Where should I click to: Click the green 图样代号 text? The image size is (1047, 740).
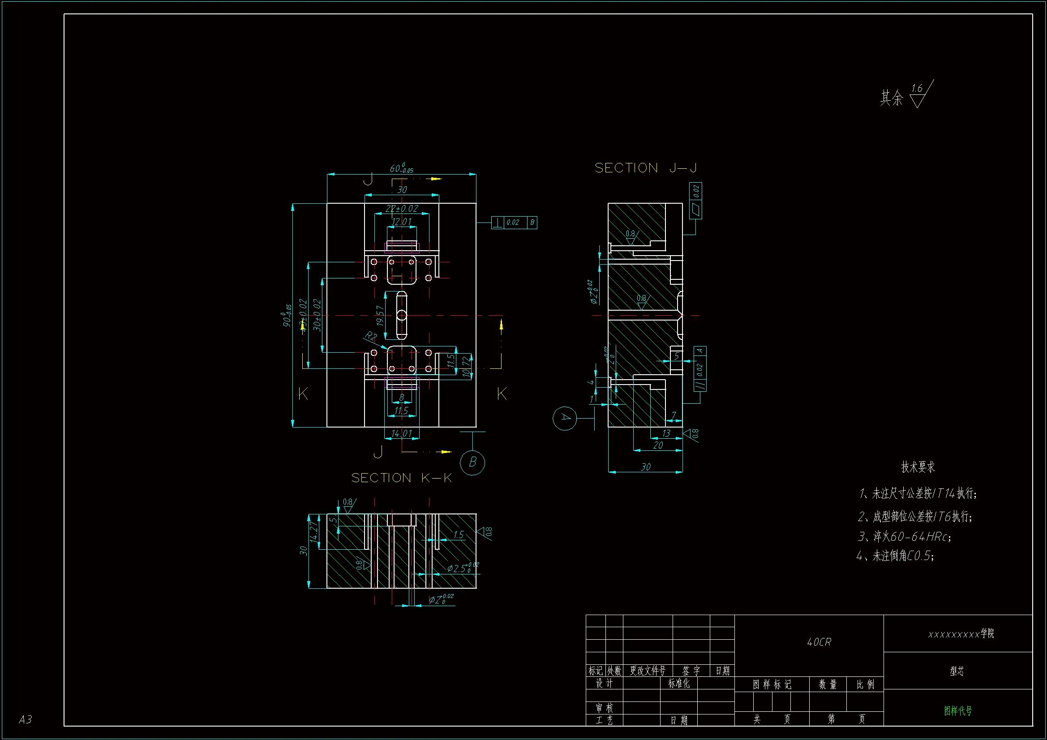957,710
